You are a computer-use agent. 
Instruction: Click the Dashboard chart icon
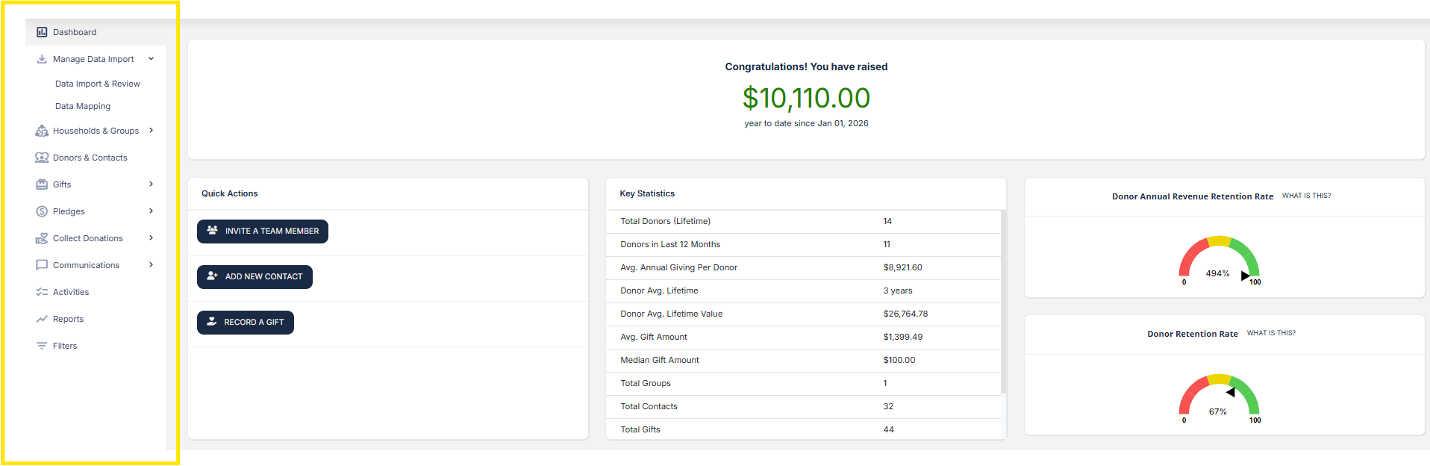pyautogui.click(x=42, y=32)
